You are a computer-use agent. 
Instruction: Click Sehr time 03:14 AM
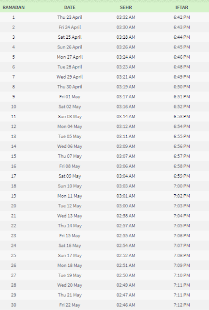126,117
